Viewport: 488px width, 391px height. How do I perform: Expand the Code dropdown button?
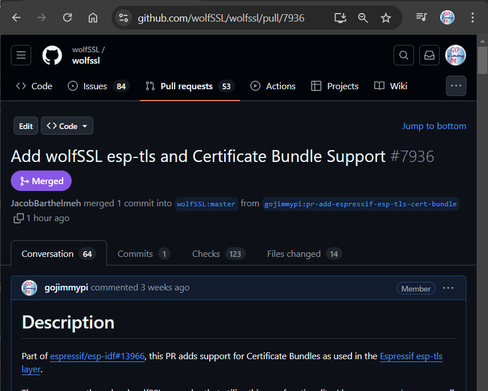click(x=67, y=126)
